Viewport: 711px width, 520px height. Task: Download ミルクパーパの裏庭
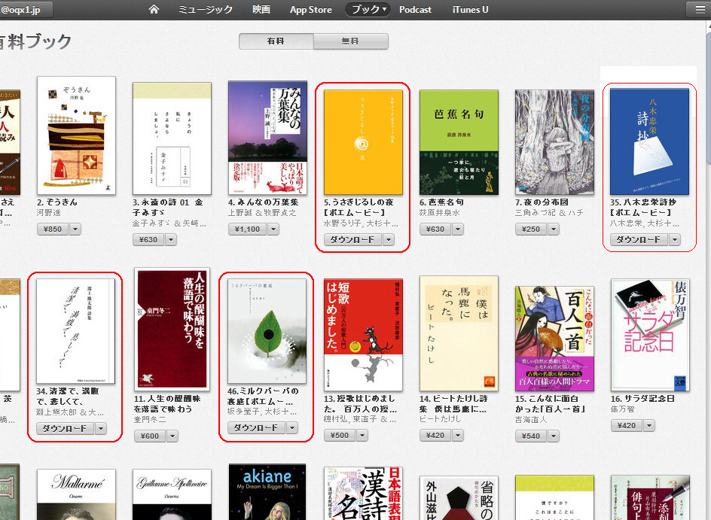256,427
